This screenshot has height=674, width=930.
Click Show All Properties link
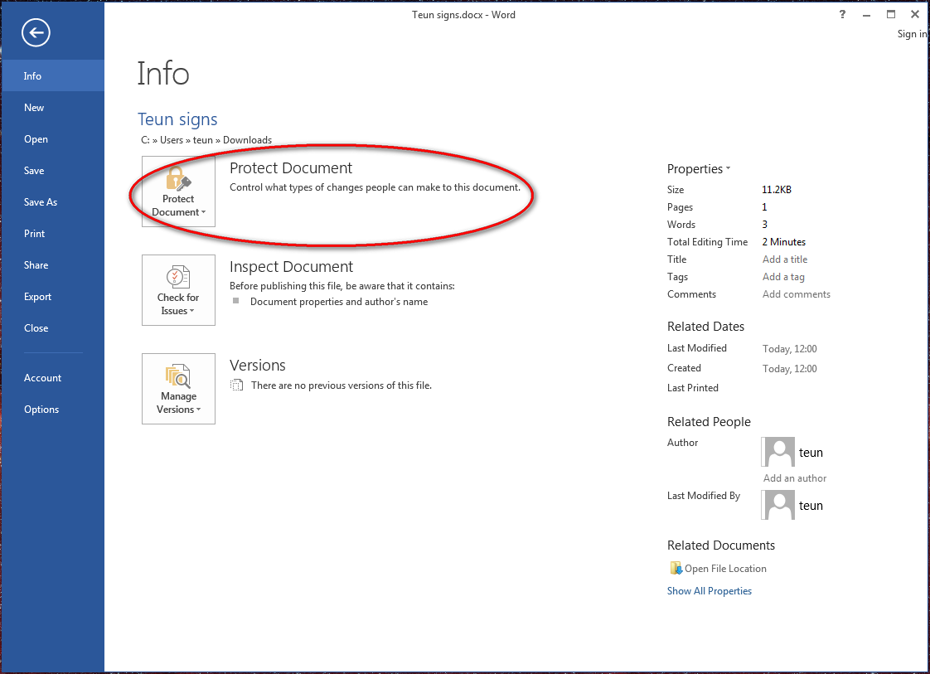point(710,591)
